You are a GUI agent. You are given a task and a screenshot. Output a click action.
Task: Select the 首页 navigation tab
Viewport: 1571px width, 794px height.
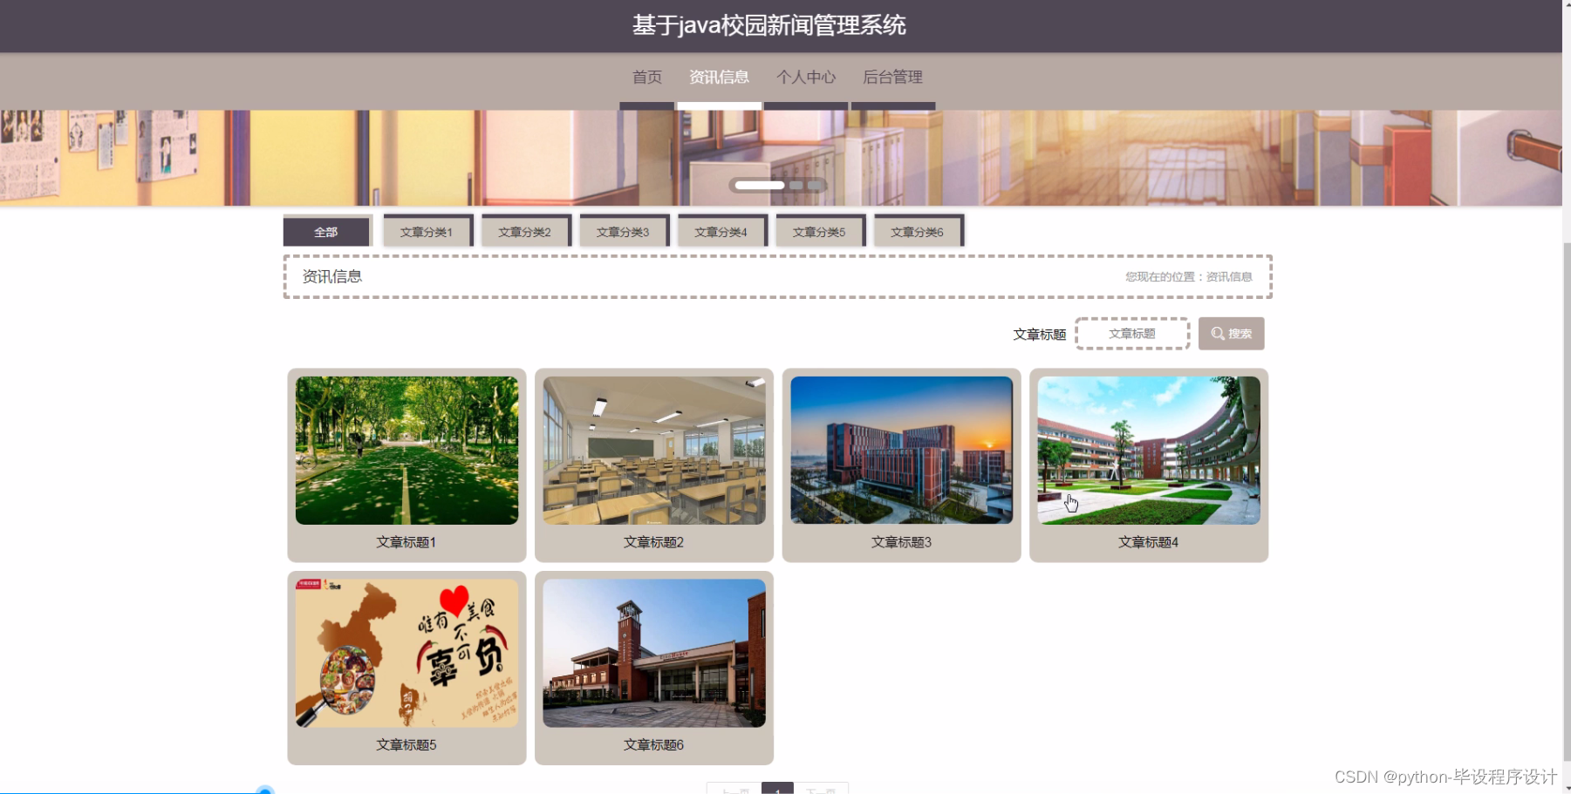[646, 78]
